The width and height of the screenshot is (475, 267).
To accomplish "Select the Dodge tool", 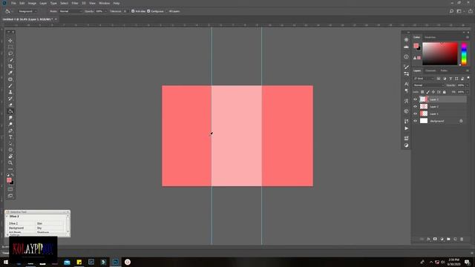I will pos(10,125).
